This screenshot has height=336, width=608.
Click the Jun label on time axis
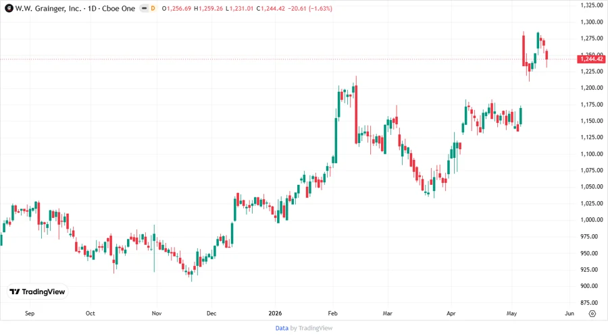(x=569, y=314)
